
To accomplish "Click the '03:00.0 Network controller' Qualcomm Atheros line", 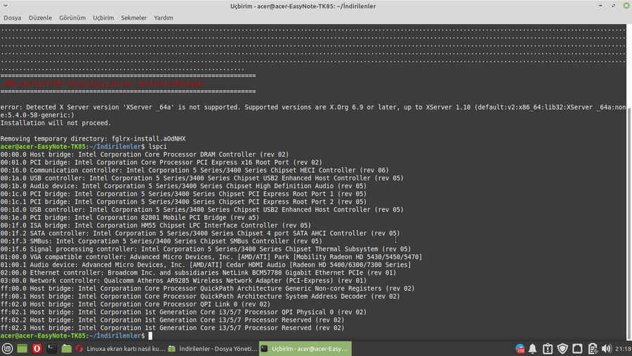I will (x=183, y=281).
